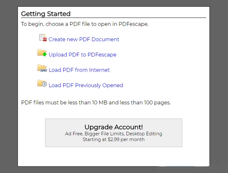Click the green arrow on the upload folder

click(x=45, y=54)
